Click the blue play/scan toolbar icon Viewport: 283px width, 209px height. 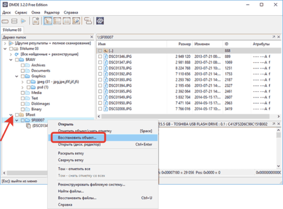tap(23, 21)
